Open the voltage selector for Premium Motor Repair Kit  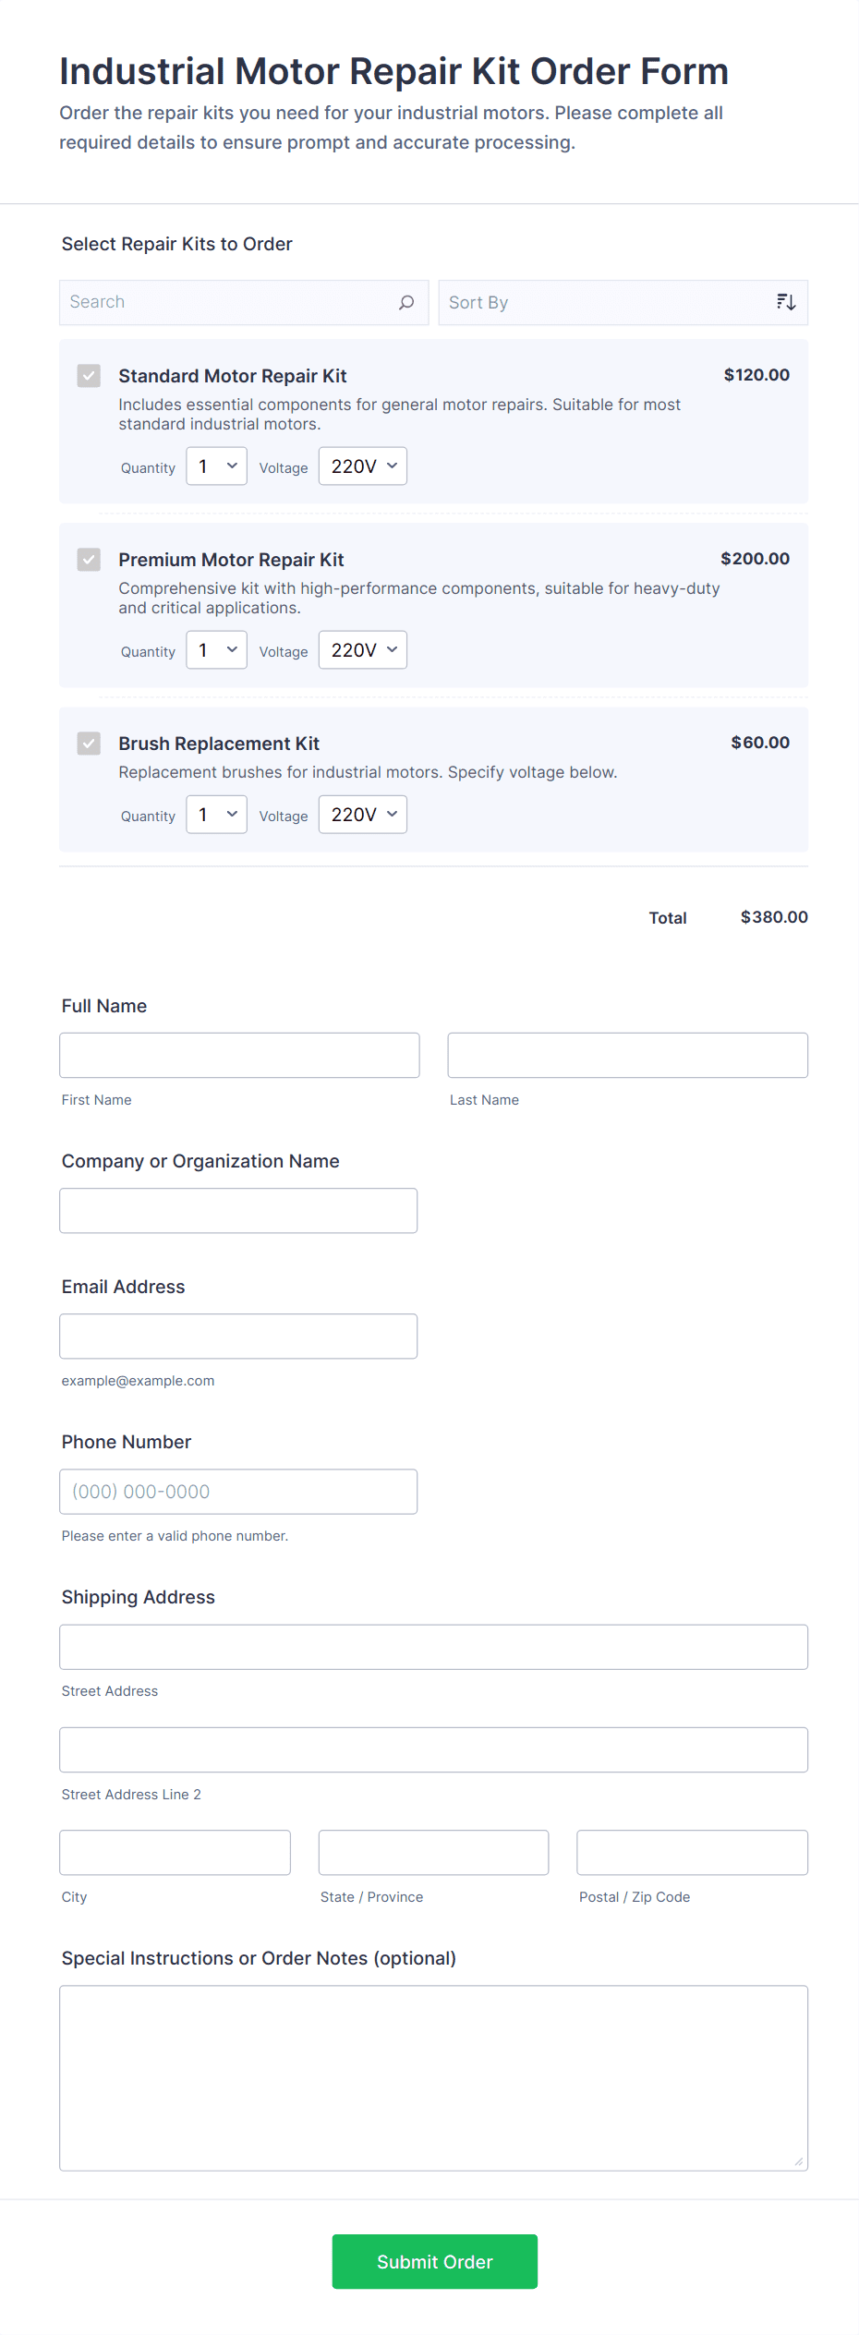click(362, 649)
